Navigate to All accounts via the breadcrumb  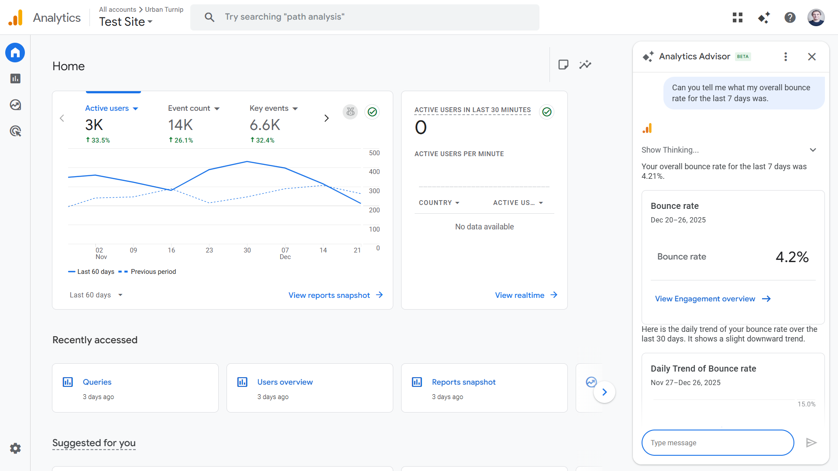tap(117, 9)
